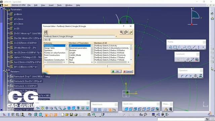The image size is (215, 121).
Task: Click Members of All scroll down arrow
Action: pyautogui.click(x=131, y=60)
